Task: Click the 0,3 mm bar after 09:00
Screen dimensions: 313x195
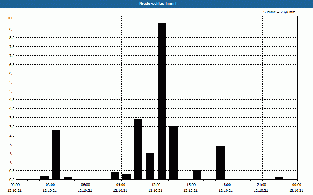Action: pyautogui.click(x=126, y=177)
